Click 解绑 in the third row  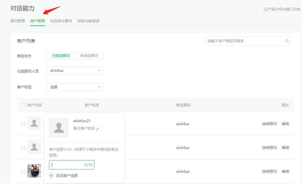[x=285, y=172]
